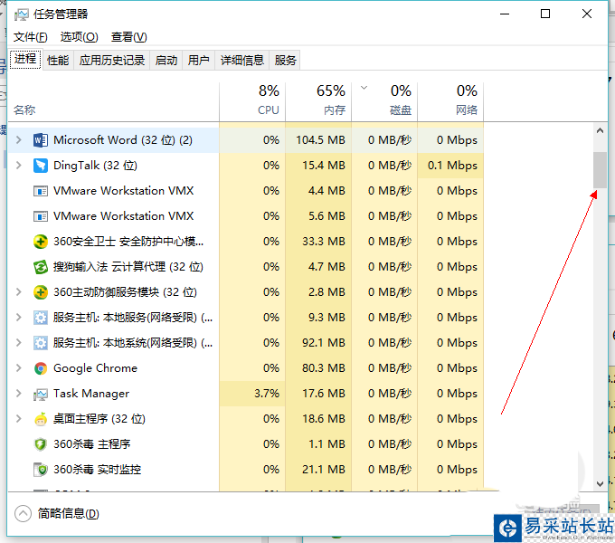Click the 简略信息(D) link
This screenshot has width=615, height=543.
[x=68, y=513]
